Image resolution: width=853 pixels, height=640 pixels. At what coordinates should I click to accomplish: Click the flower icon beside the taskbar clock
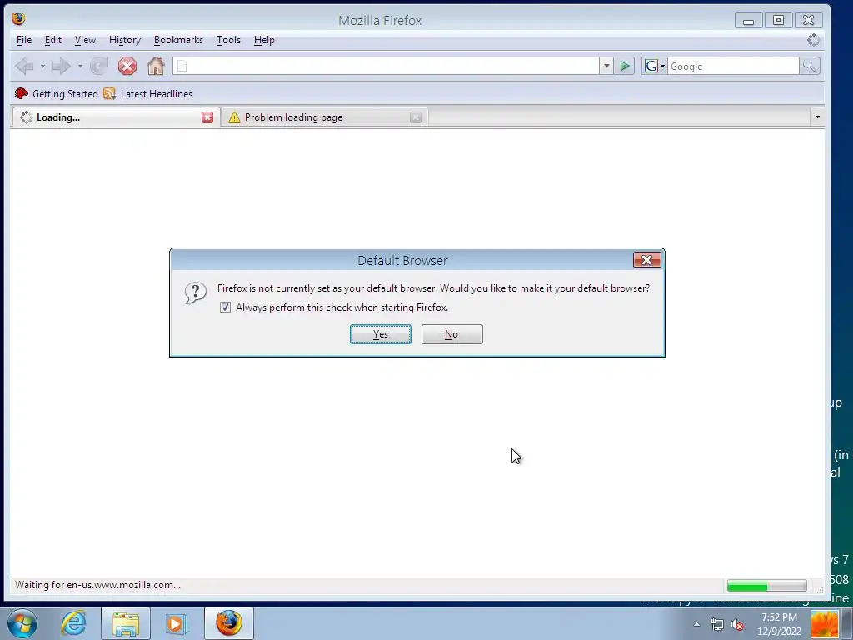824,624
